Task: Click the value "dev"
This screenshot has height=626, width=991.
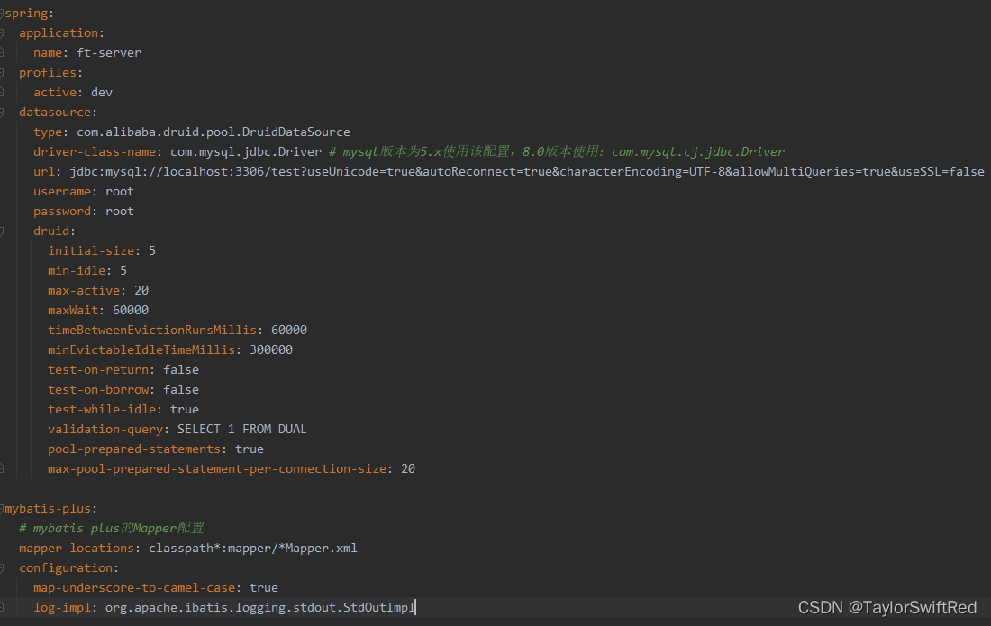Action: (x=102, y=92)
